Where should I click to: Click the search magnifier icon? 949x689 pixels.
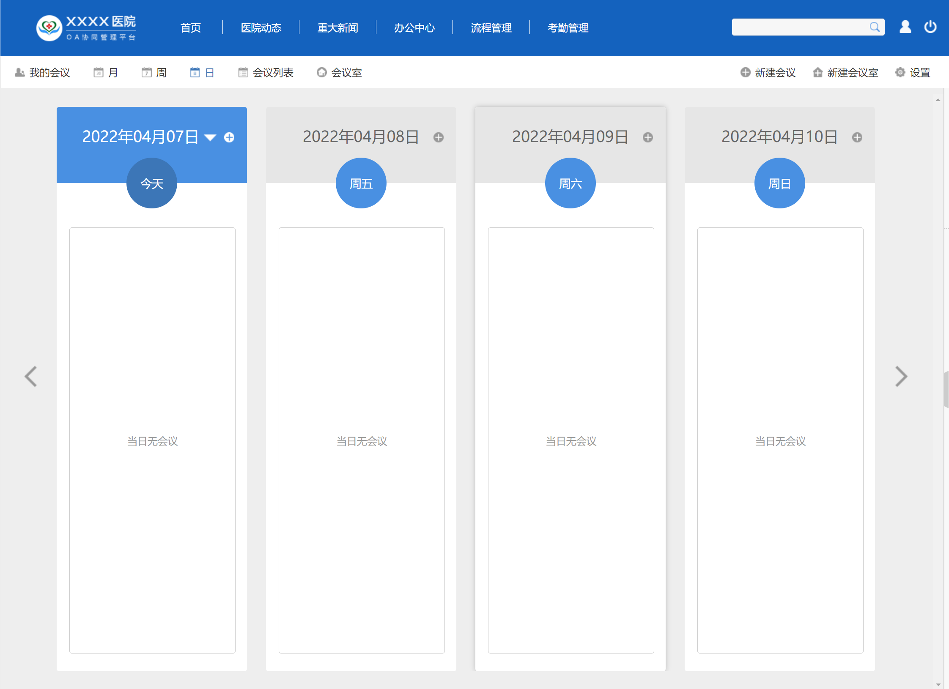pos(874,27)
